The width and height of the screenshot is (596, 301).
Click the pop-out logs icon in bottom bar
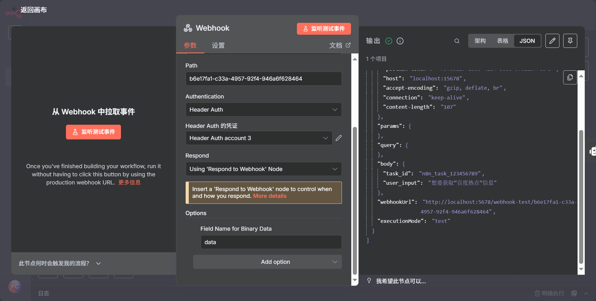click(x=574, y=293)
